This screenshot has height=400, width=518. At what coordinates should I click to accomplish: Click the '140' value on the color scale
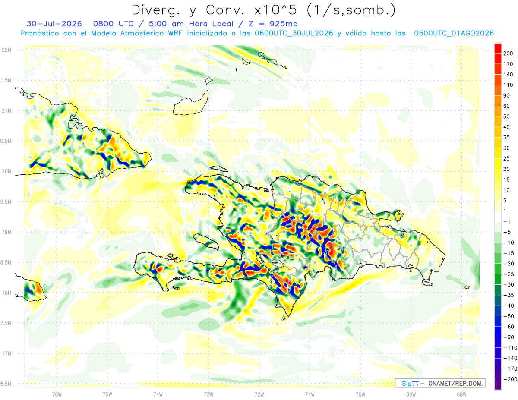point(509,75)
